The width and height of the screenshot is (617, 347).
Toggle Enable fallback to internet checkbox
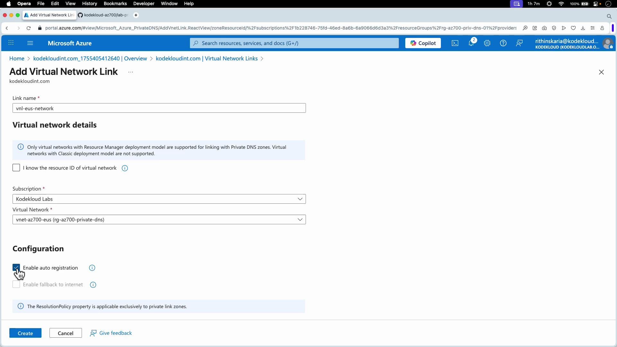(x=16, y=285)
